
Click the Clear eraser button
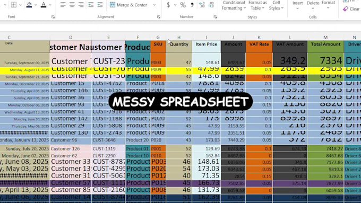point(351,9)
